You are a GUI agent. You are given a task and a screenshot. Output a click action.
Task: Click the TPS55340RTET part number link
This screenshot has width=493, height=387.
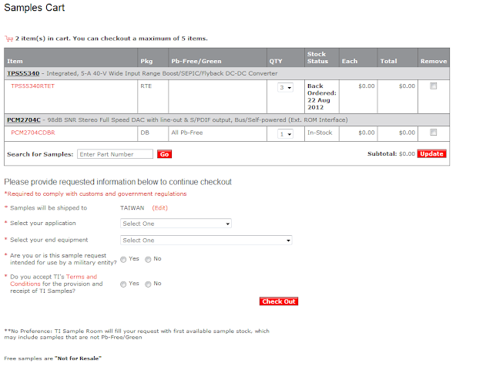(32, 86)
